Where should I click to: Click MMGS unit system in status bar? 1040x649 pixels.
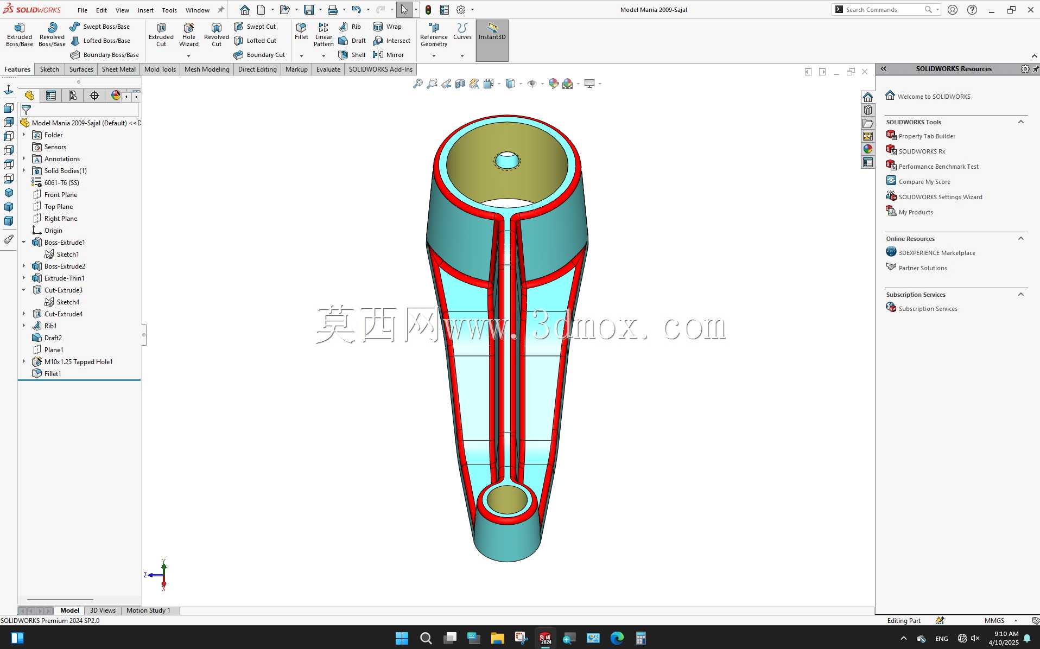click(994, 621)
